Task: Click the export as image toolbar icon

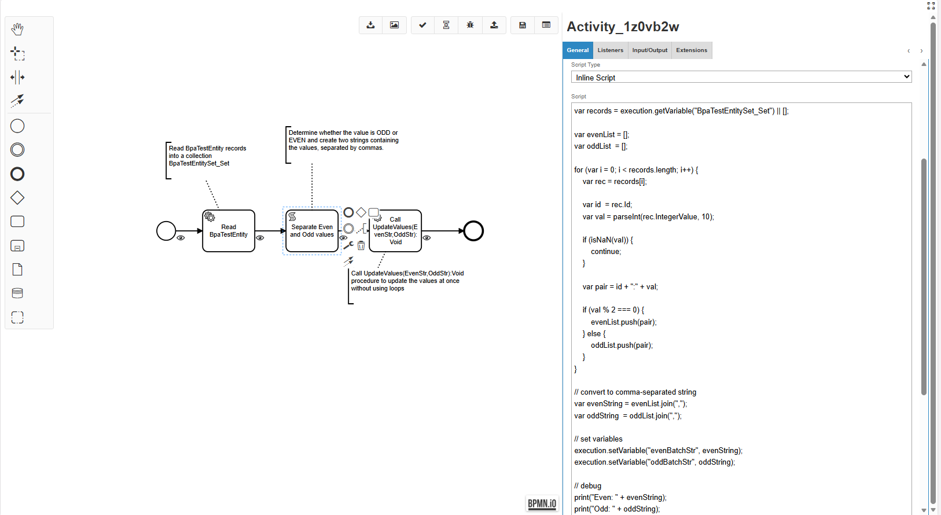Action: pos(395,25)
